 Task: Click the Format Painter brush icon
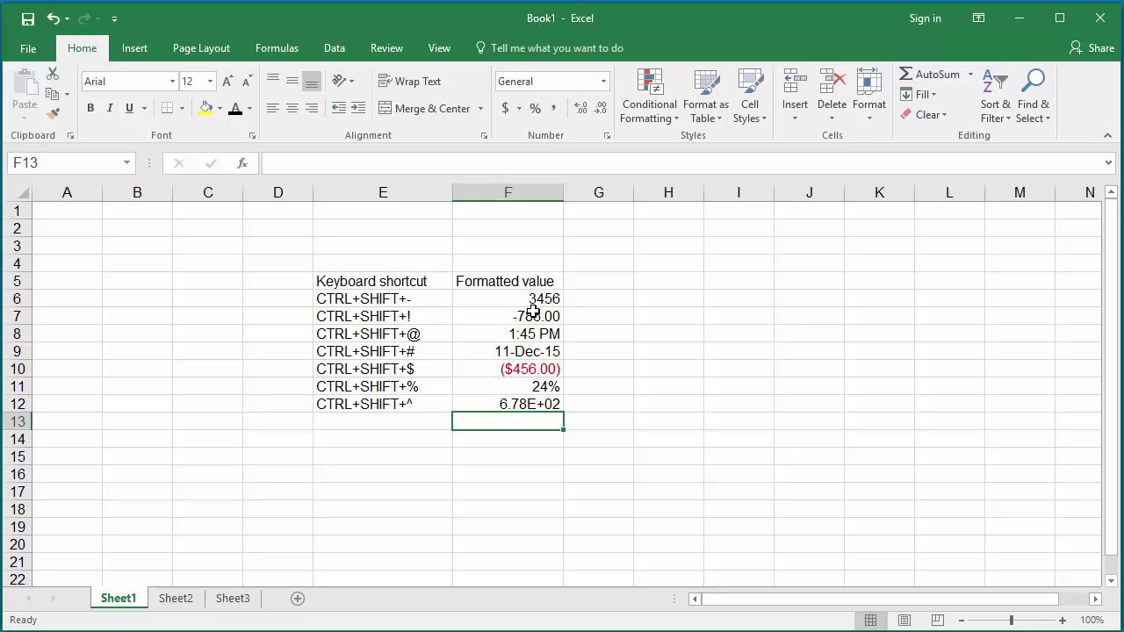pyautogui.click(x=54, y=114)
